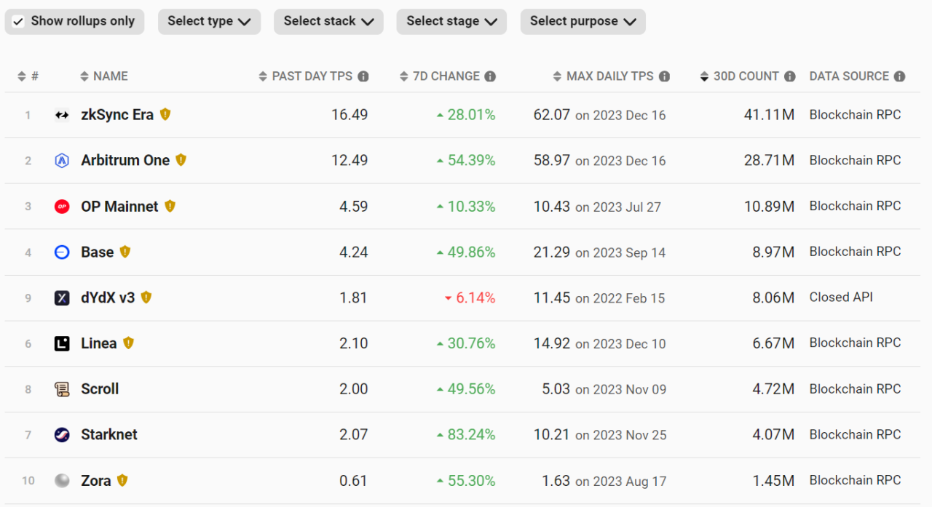Open the Select type dropdown
932x507 pixels.
(209, 22)
